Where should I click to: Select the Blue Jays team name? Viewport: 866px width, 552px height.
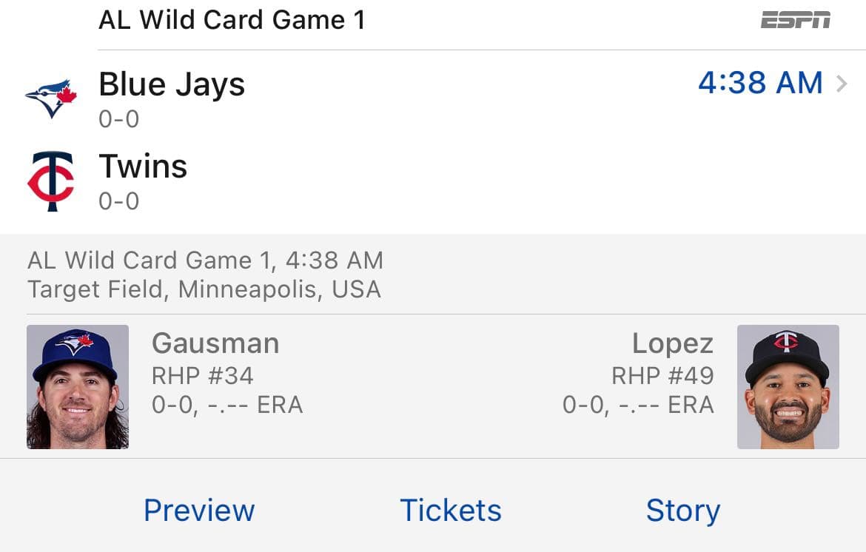tap(172, 84)
